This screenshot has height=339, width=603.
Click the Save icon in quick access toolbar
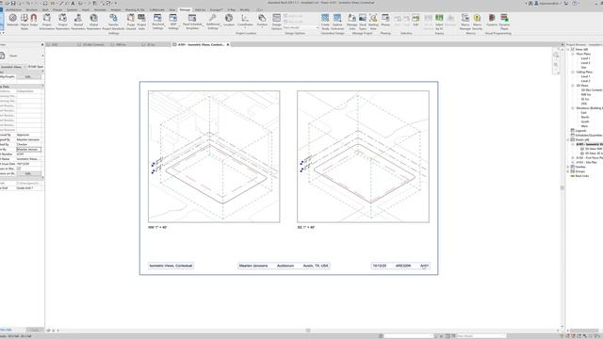tap(13, 3)
